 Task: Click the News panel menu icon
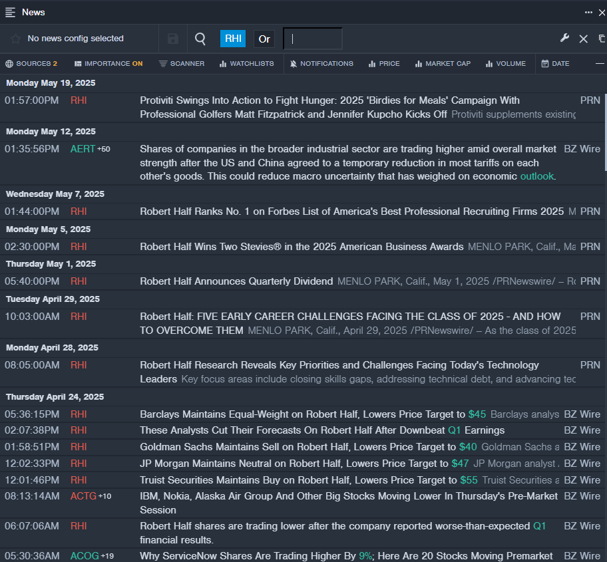click(x=10, y=13)
